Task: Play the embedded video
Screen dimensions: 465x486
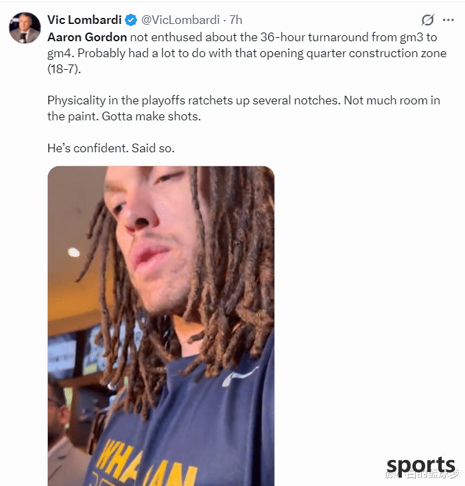Action: coord(161,326)
